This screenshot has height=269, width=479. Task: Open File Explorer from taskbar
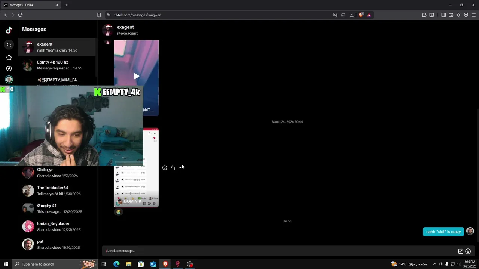(128, 264)
